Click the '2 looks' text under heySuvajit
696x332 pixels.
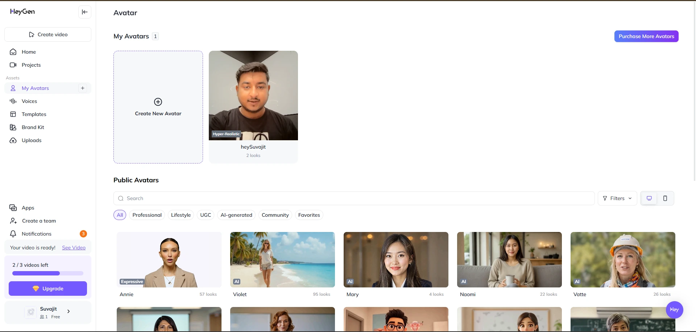point(253,155)
